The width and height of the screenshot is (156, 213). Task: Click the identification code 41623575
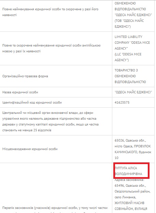pos(122,103)
